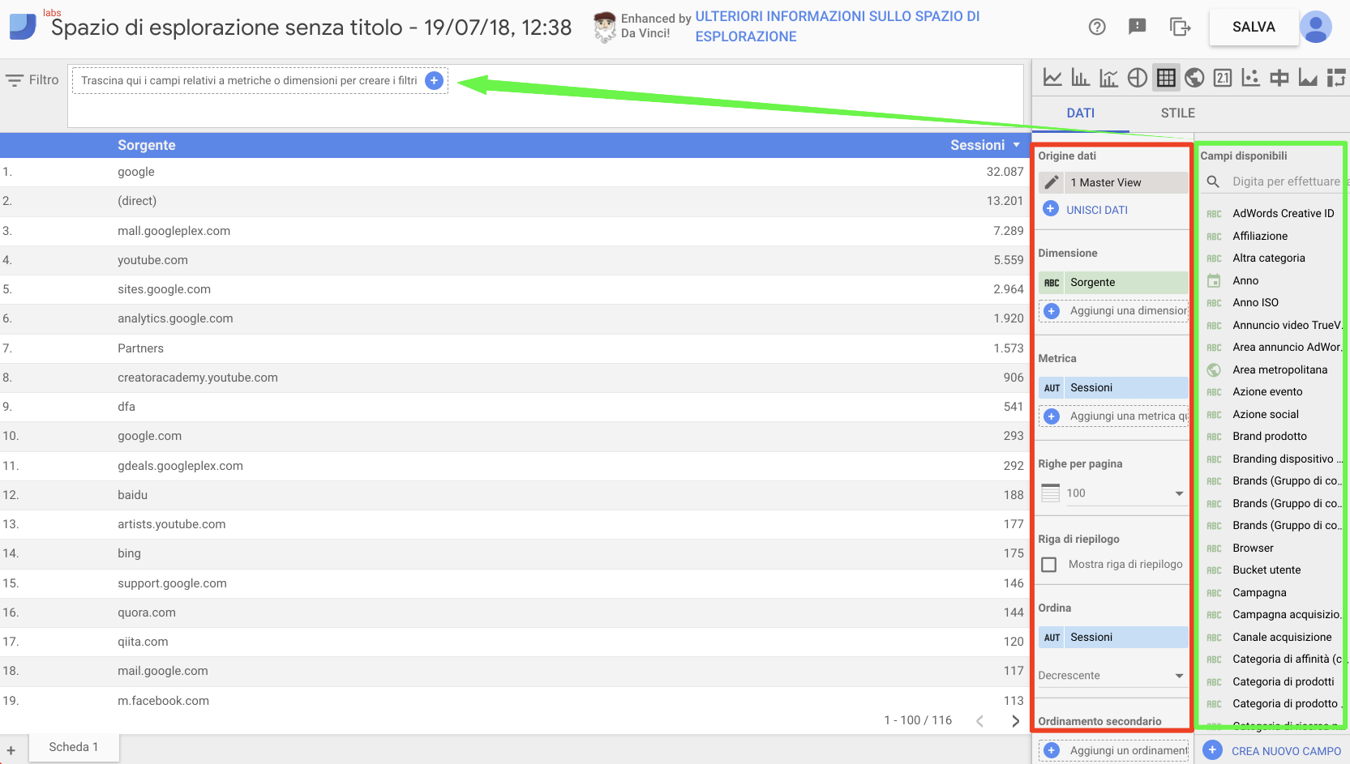Click the SALVA button
This screenshot has width=1350, height=764.
point(1253,27)
